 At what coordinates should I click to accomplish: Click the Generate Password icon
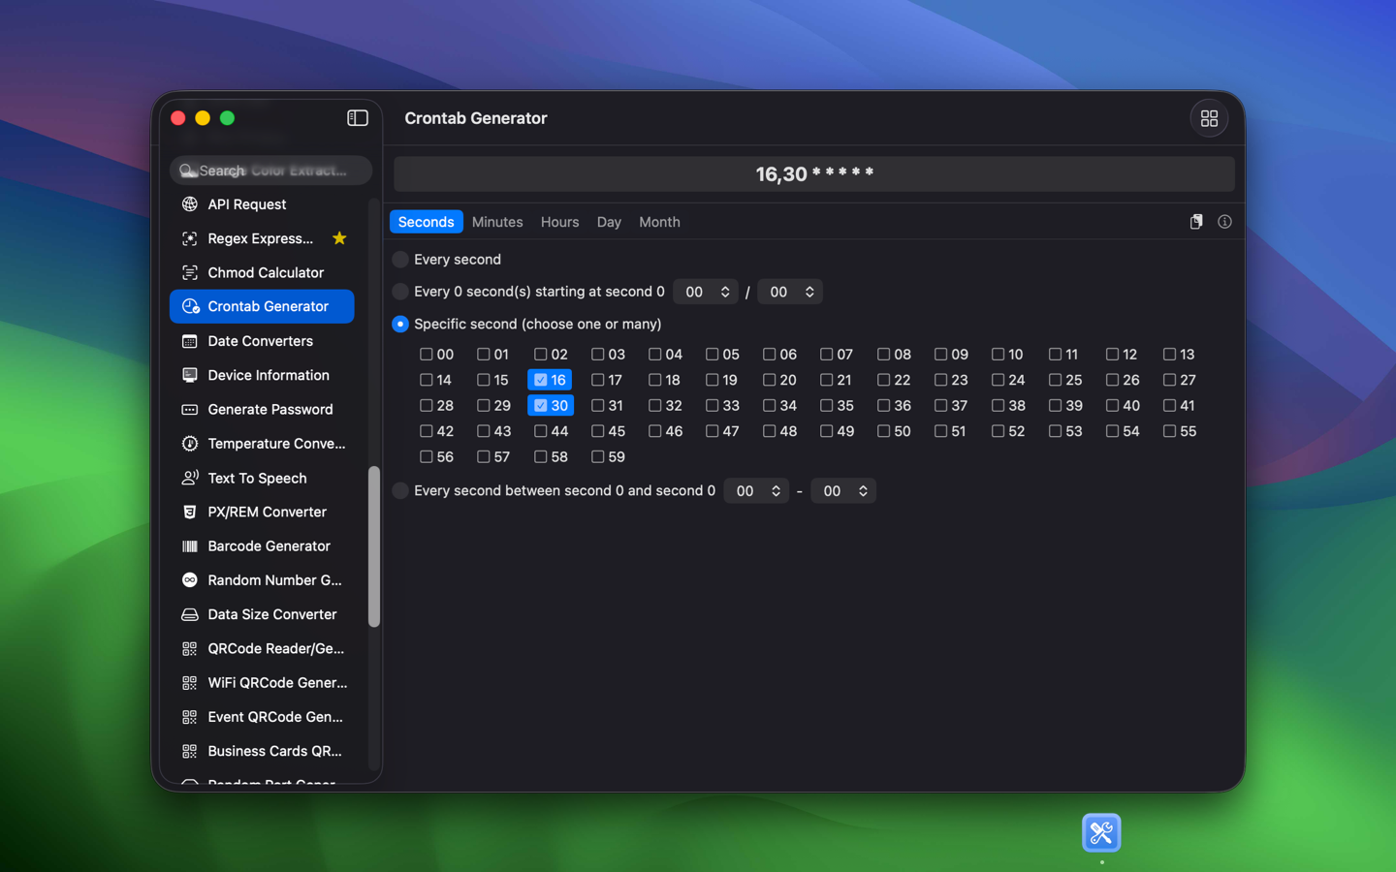coord(190,409)
